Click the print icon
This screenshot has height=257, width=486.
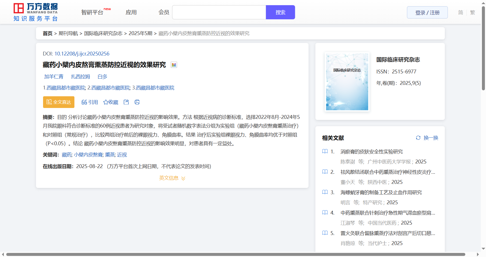[x=137, y=102]
